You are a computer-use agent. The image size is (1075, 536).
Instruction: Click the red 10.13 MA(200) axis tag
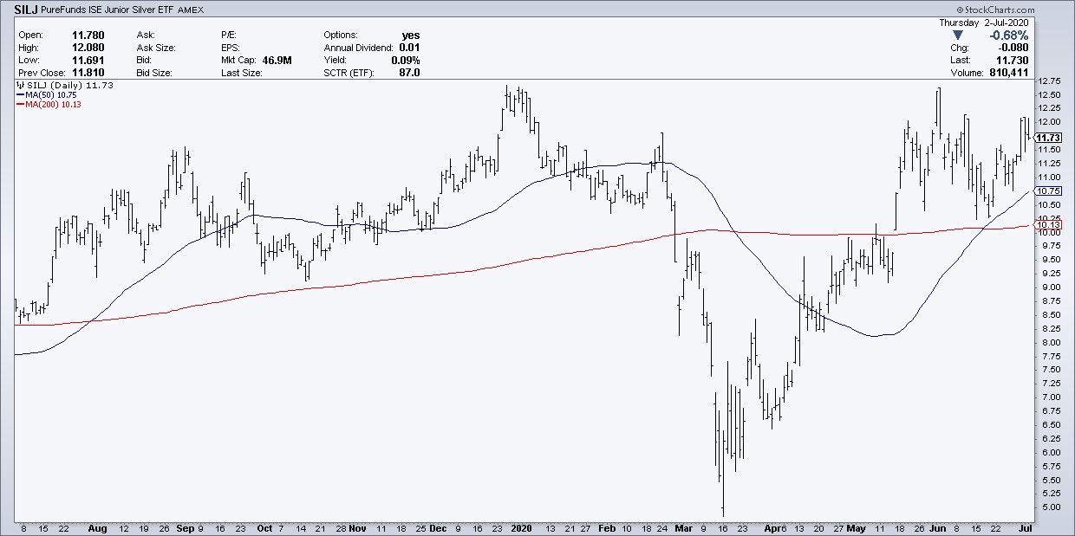click(x=1048, y=225)
